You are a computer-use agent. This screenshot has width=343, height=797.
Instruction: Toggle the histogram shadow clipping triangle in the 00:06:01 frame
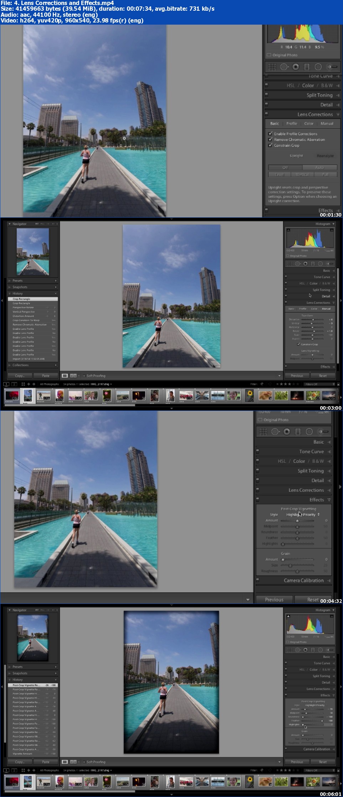point(288,616)
